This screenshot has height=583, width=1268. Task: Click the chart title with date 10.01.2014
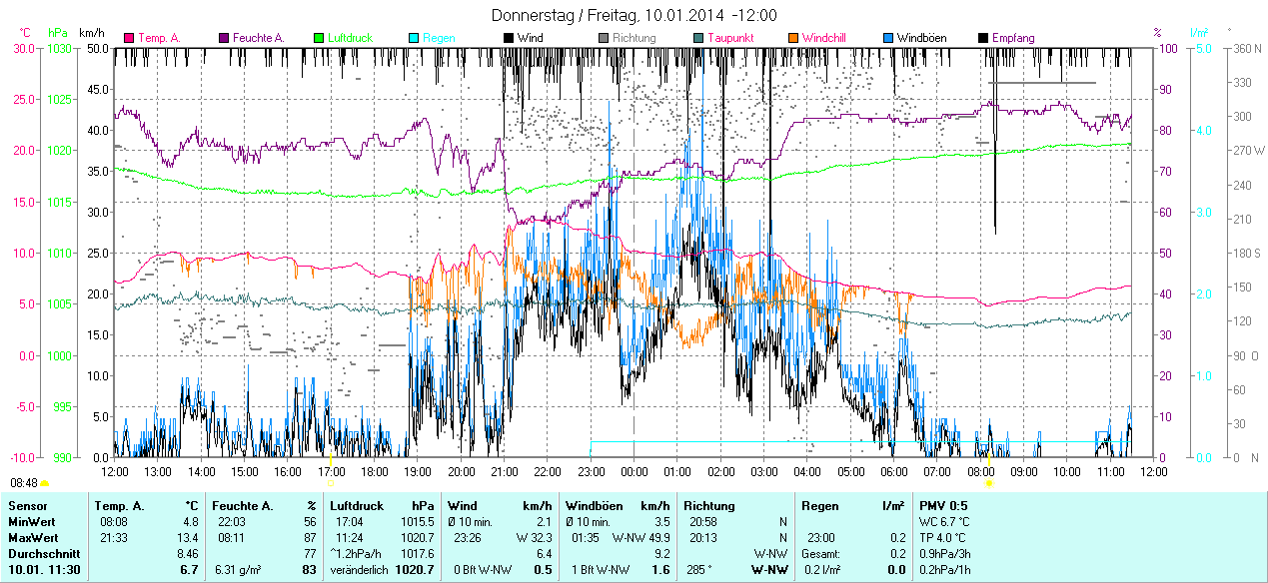634,15
